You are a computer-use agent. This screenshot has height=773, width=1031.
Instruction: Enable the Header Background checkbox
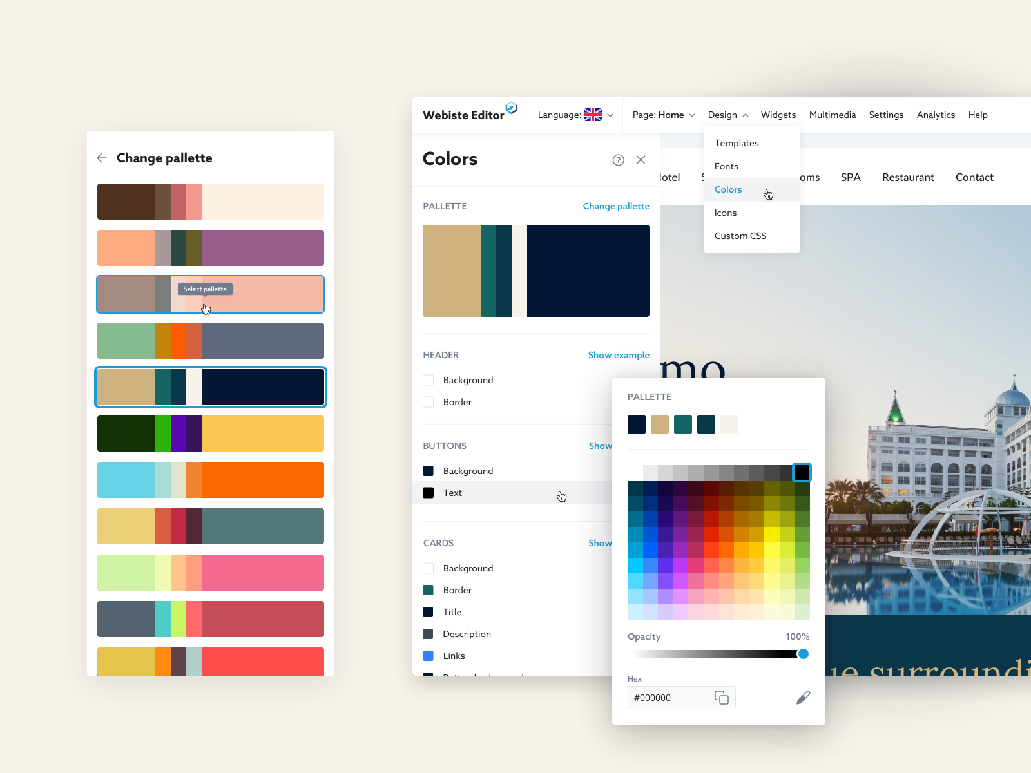428,380
